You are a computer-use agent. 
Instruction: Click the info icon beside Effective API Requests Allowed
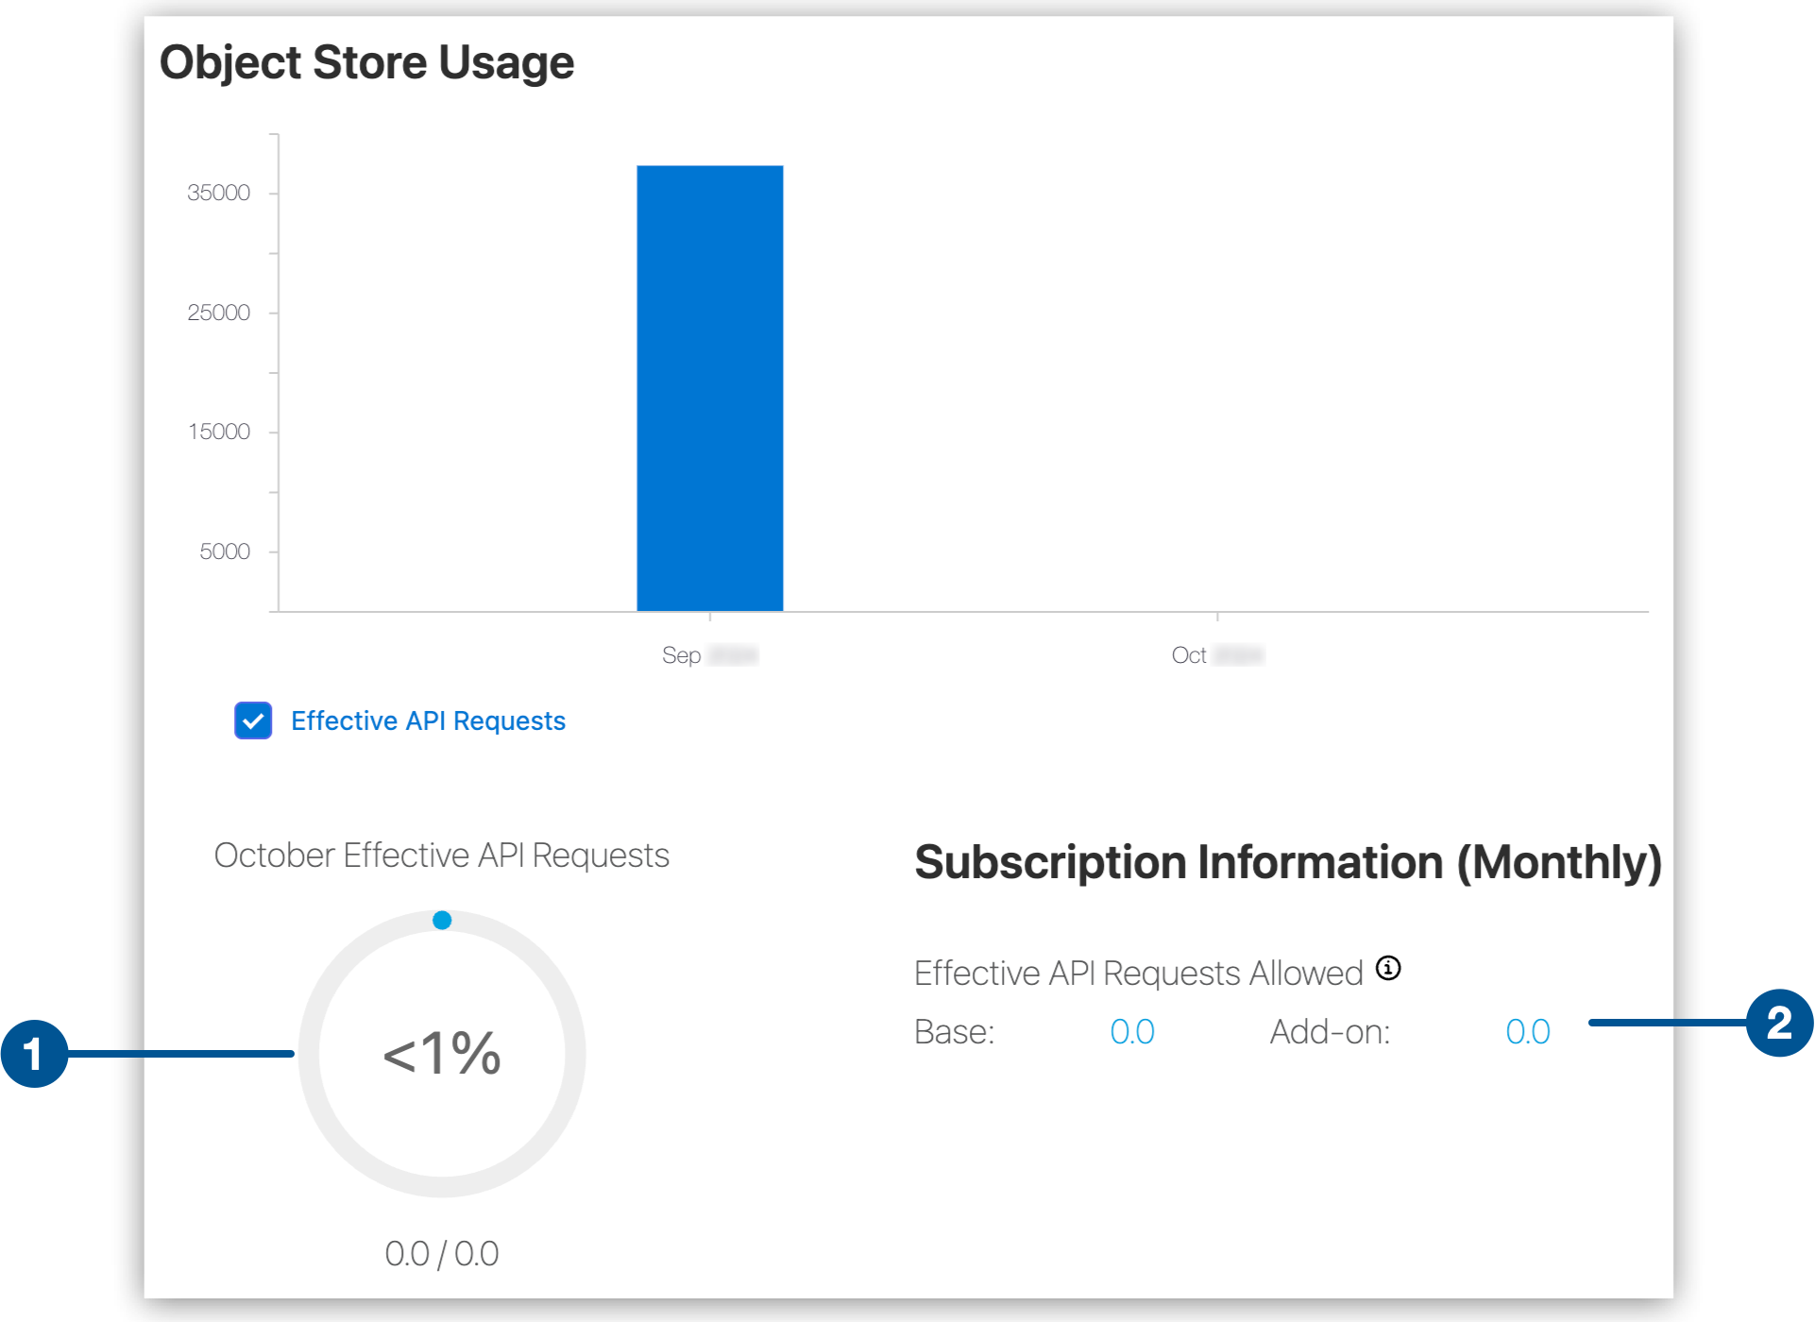[1388, 969]
